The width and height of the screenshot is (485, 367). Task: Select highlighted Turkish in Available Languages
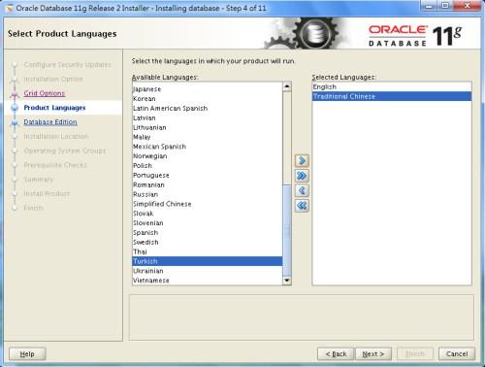tap(208, 261)
